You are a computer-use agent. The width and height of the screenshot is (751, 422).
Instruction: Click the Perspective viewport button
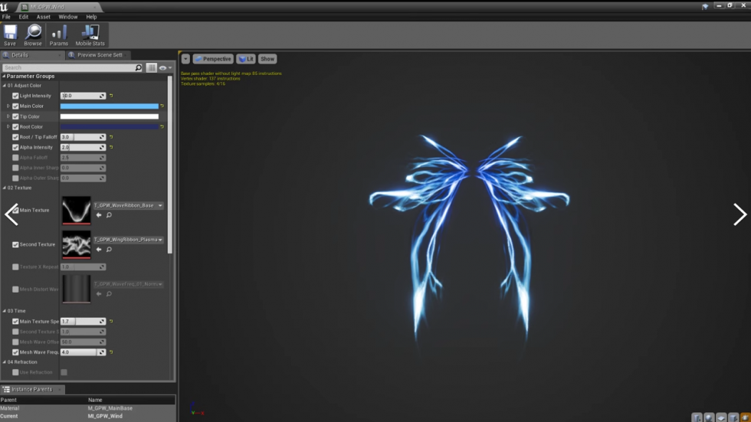pos(213,59)
